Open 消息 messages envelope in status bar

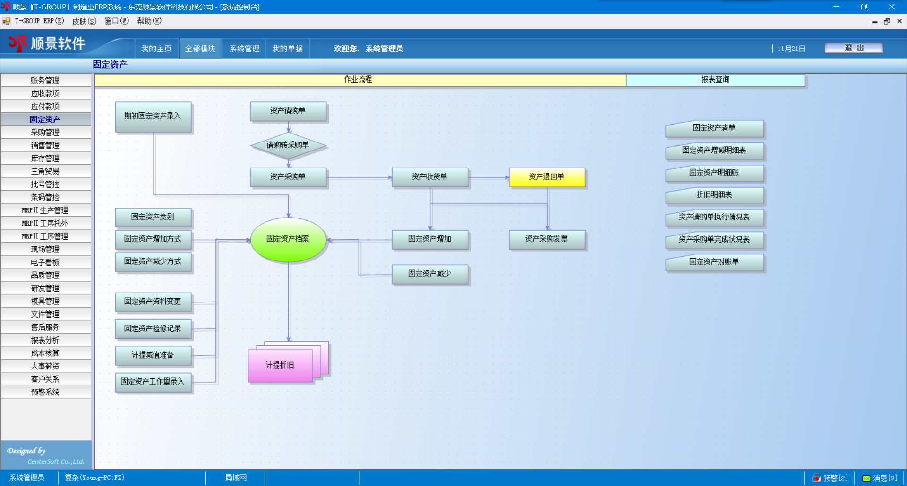pyautogui.click(x=866, y=478)
